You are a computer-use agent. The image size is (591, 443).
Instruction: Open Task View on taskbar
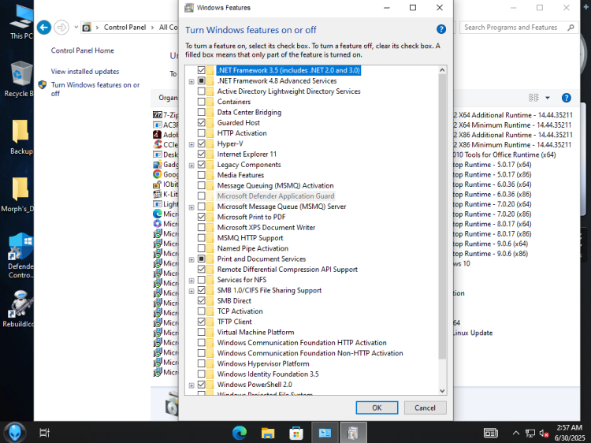click(x=44, y=433)
